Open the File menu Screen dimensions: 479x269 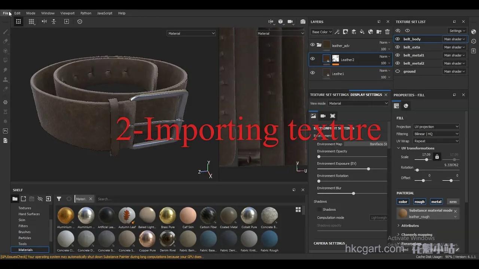(x=6, y=13)
